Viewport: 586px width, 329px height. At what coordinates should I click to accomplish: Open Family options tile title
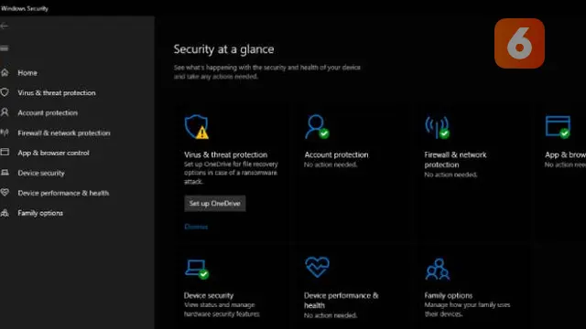click(448, 295)
